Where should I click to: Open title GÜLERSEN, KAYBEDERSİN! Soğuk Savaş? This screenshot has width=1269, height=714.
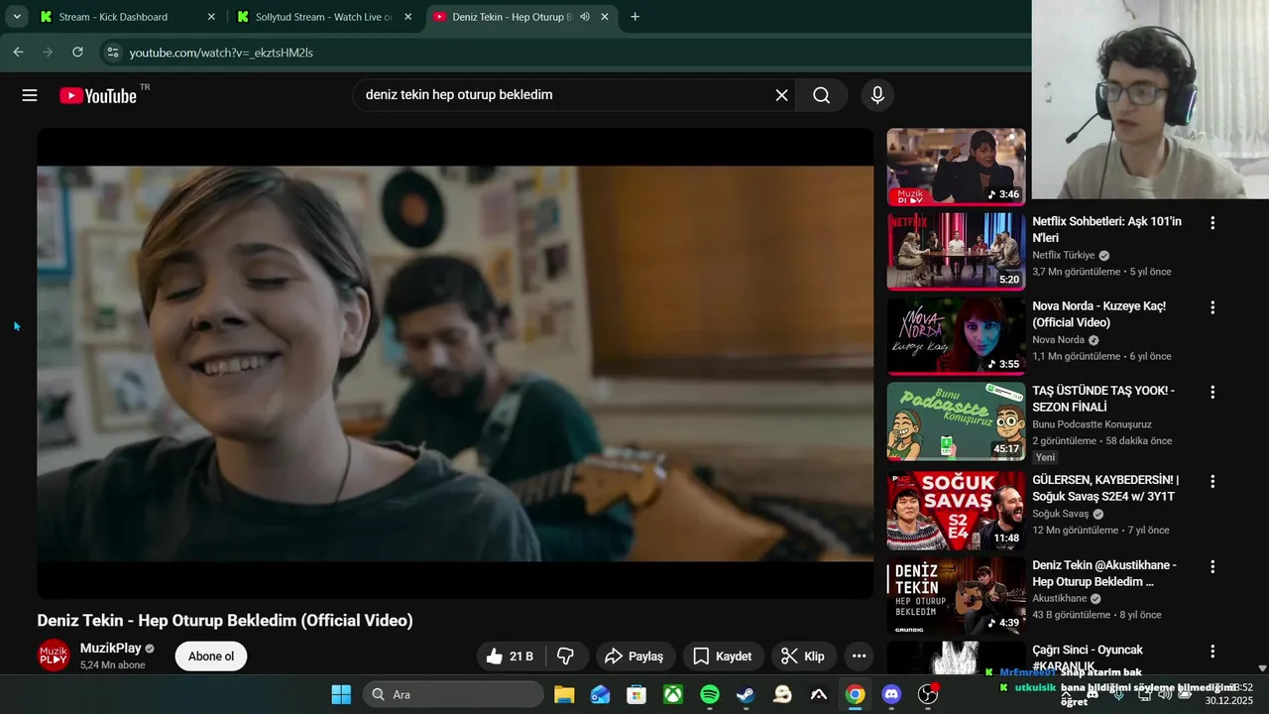click(x=1104, y=488)
